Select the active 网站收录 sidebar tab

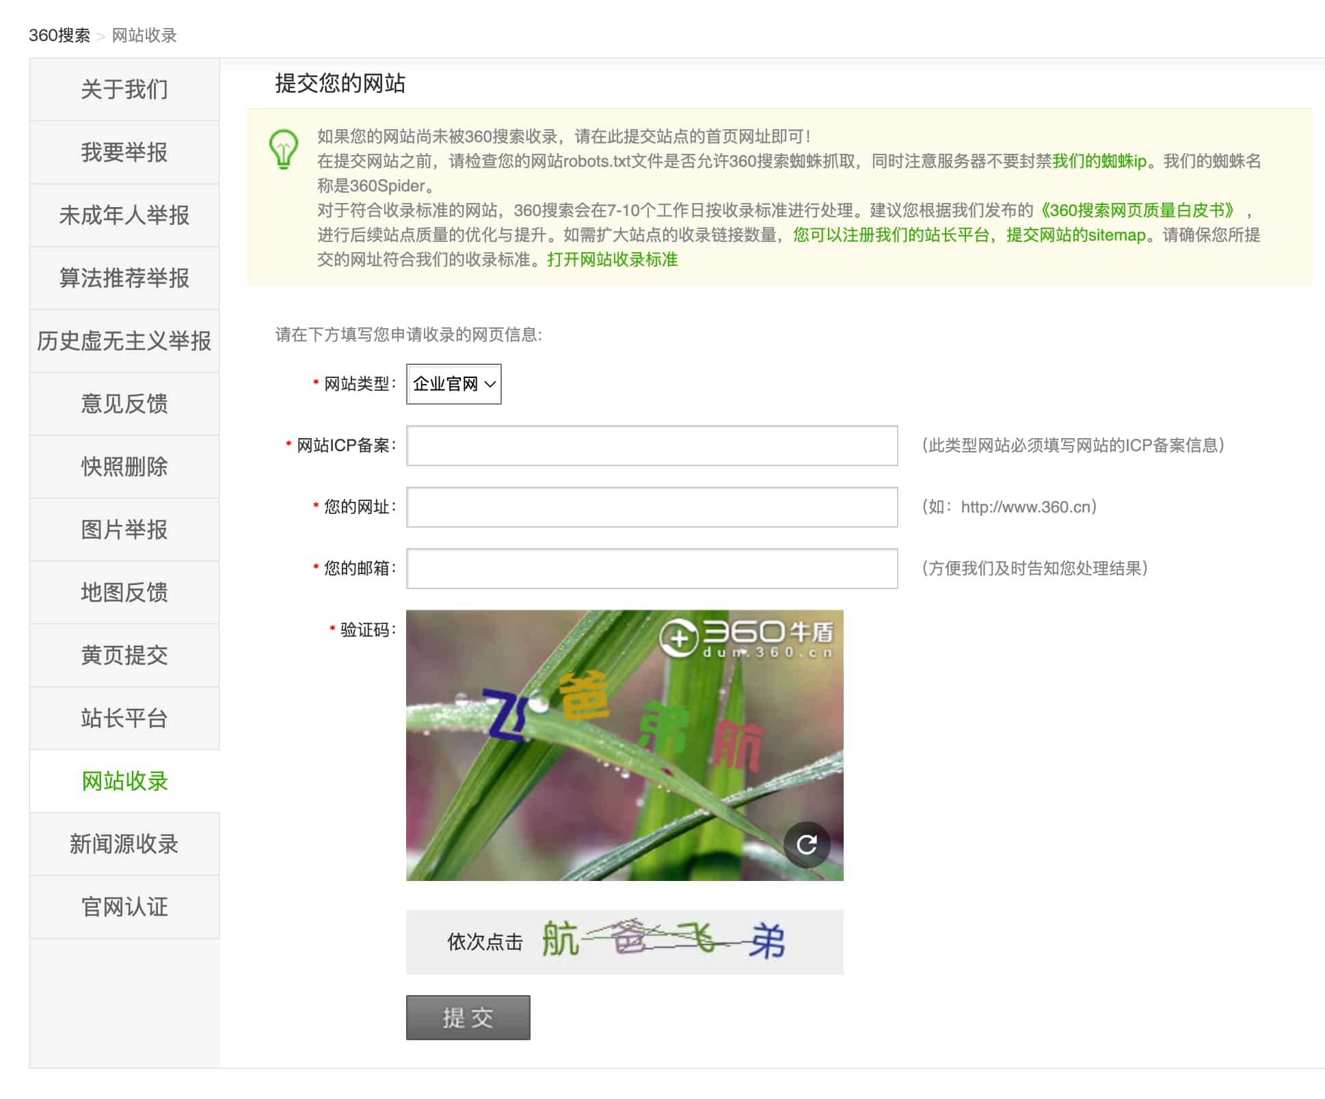(124, 781)
